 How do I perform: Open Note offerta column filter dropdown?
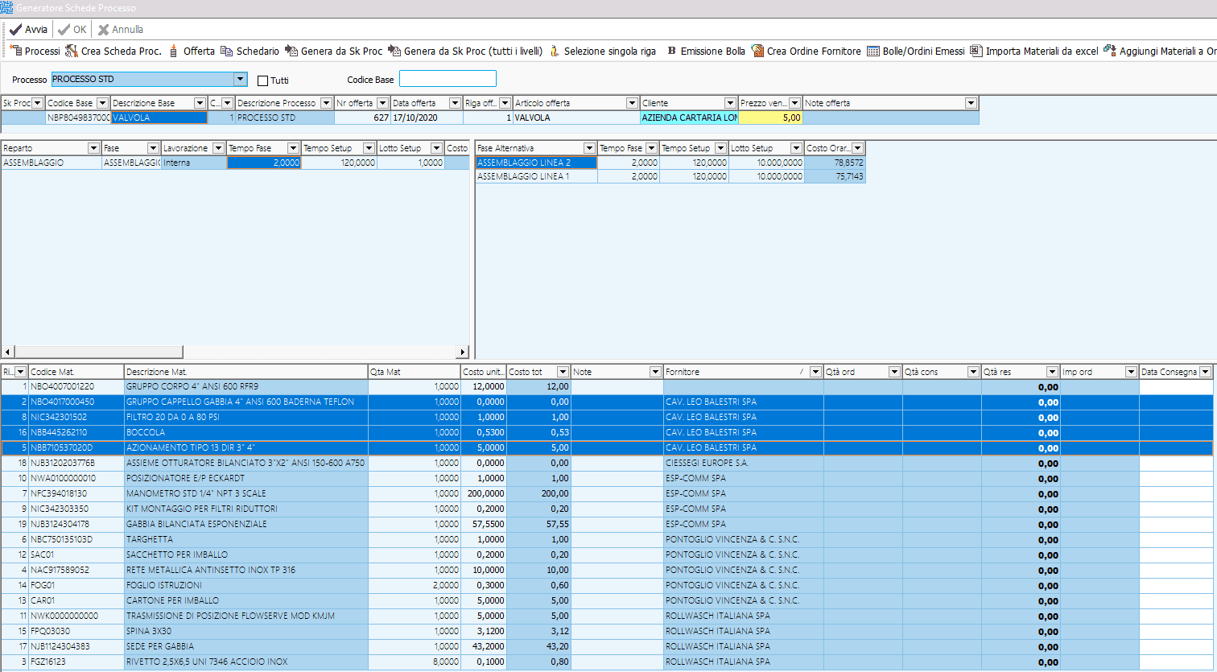tap(971, 103)
